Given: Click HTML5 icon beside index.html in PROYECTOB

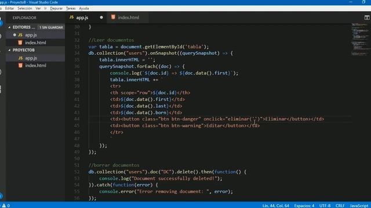Looking at the screenshot, I should click(x=20, y=65).
